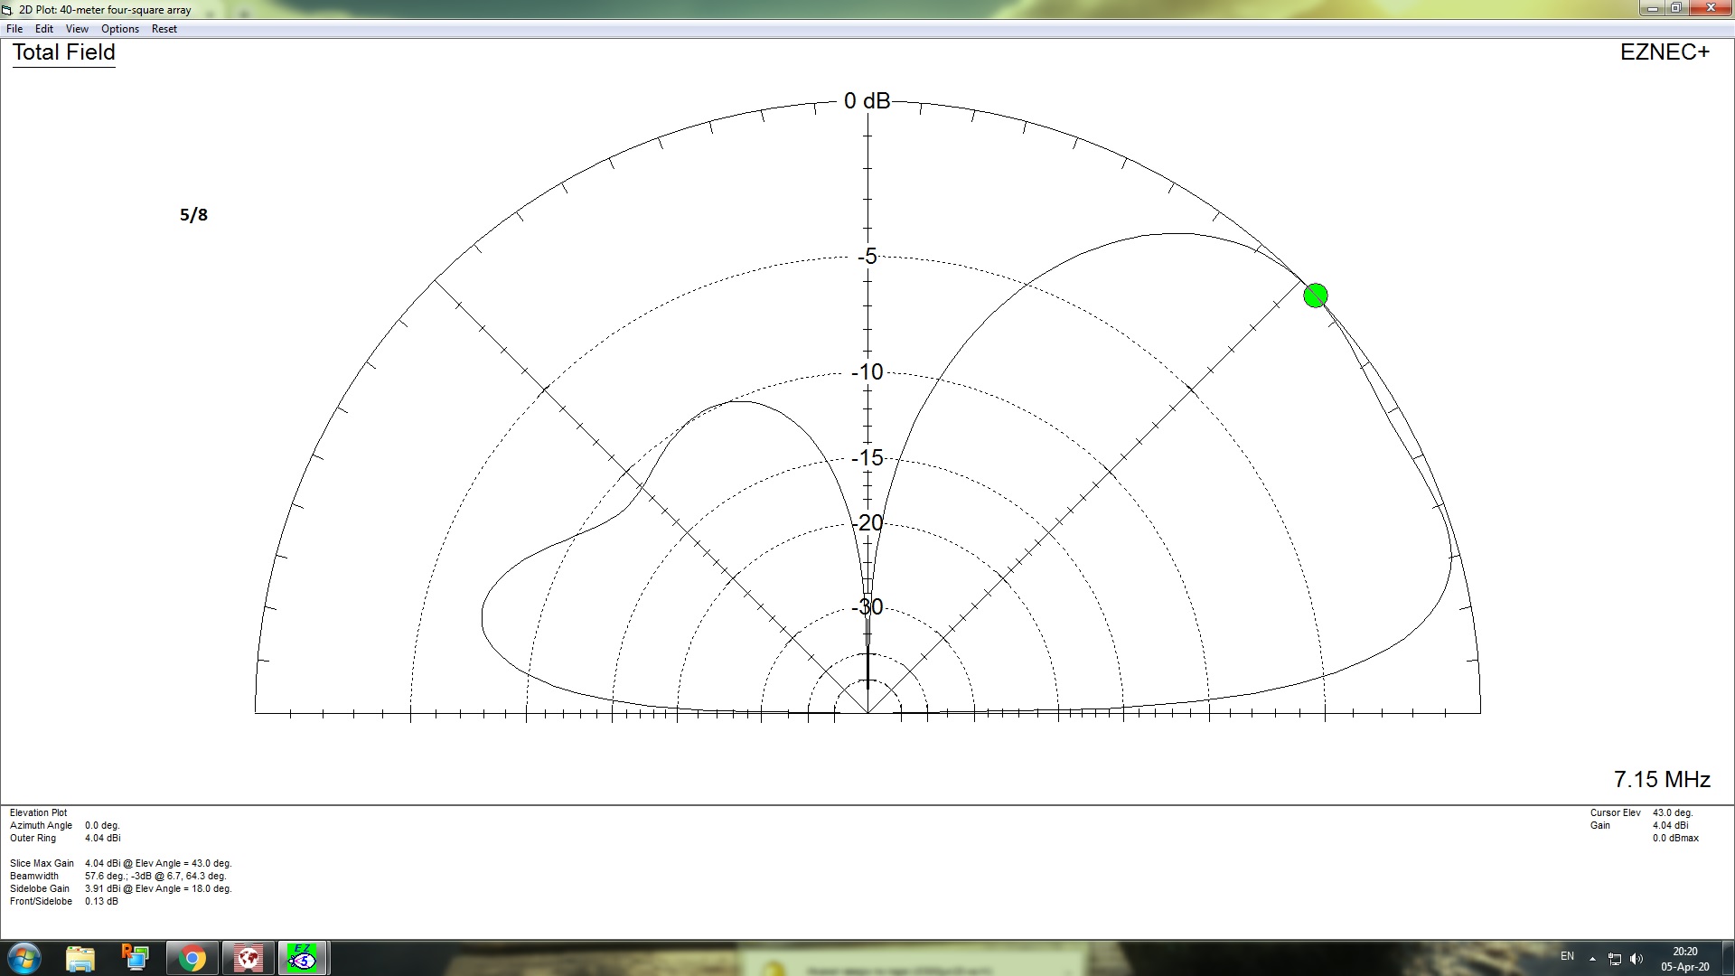The width and height of the screenshot is (1735, 976).
Task: Minimize the 2D Plot window
Action: click(x=1653, y=8)
